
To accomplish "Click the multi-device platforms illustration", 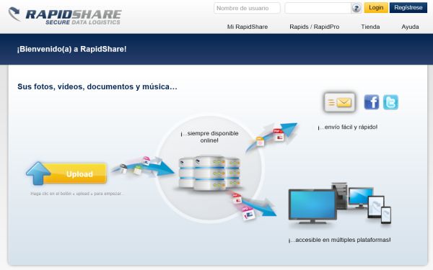I will tap(340, 203).
